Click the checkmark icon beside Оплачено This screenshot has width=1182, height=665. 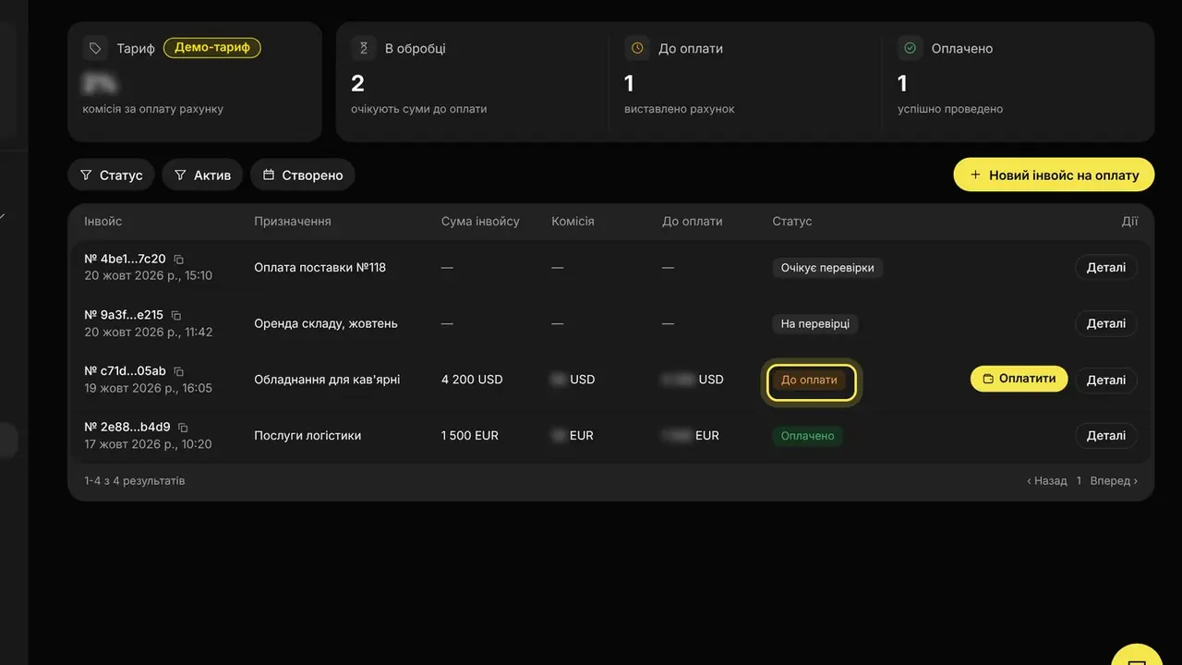pyautogui.click(x=910, y=48)
